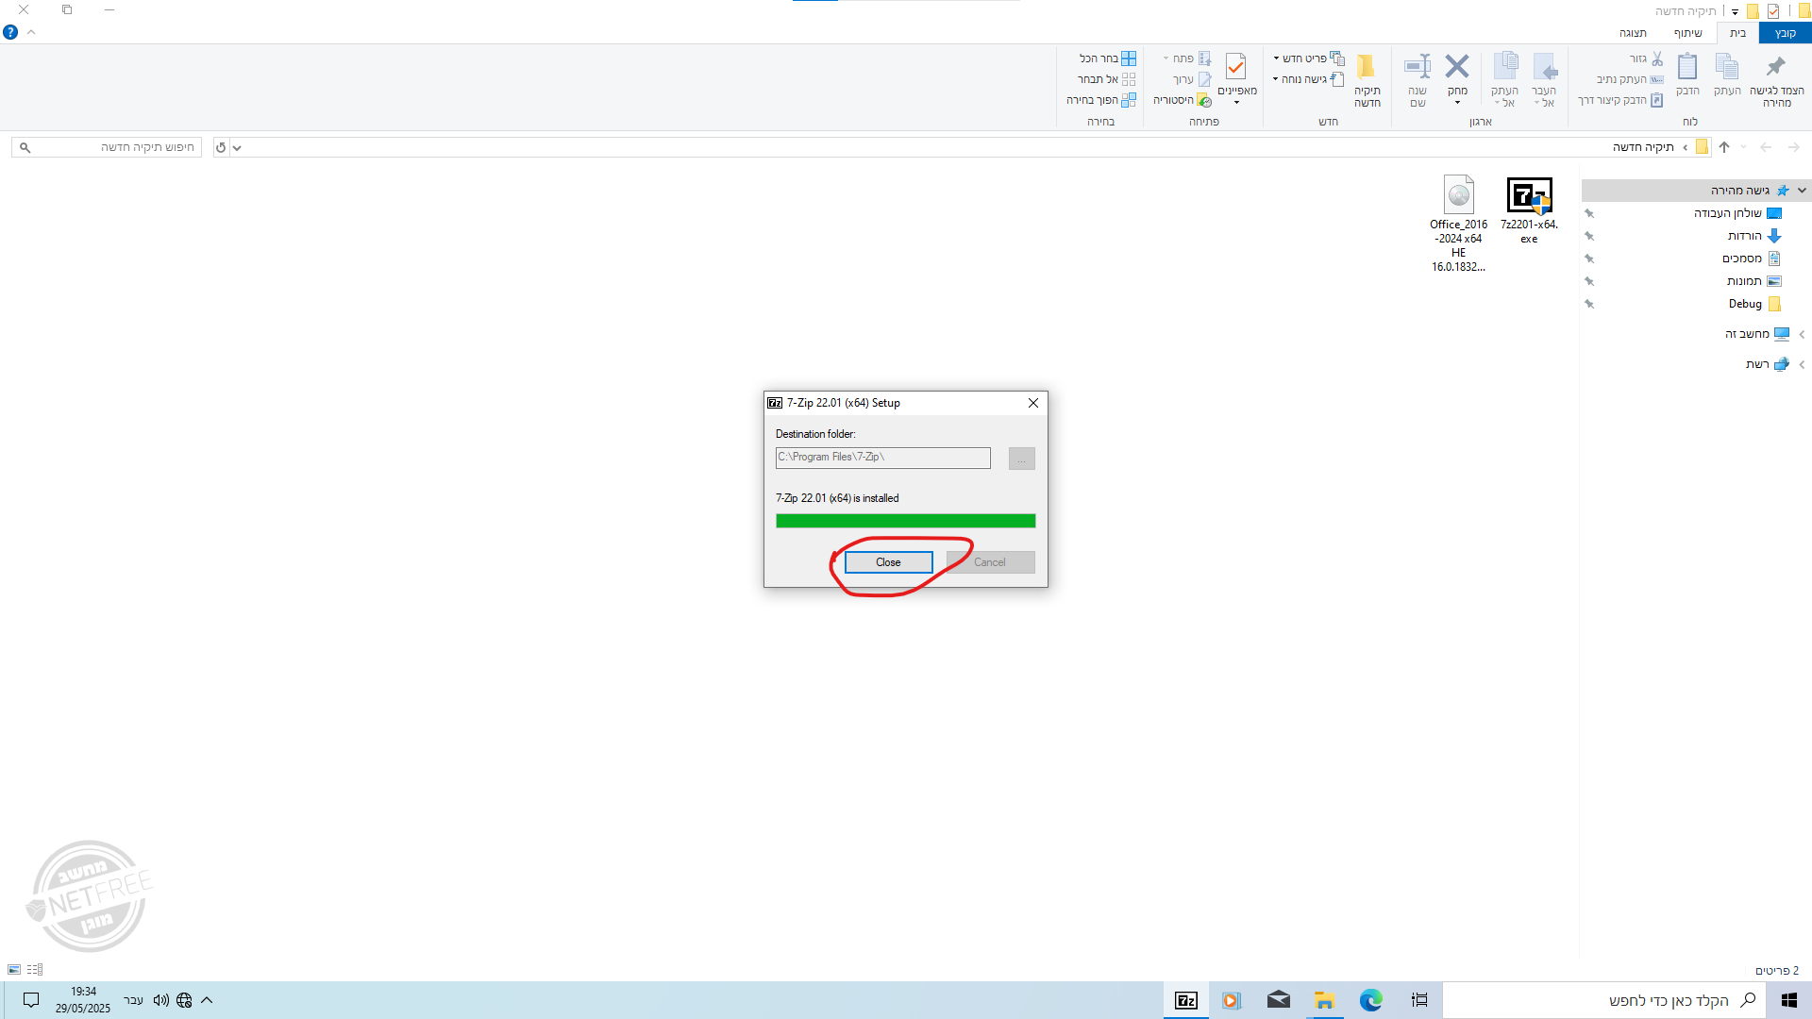Click the Cut (גזור) scissors item
The image size is (1812, 1019).
pyautogui.click(x=1647, y=58)
